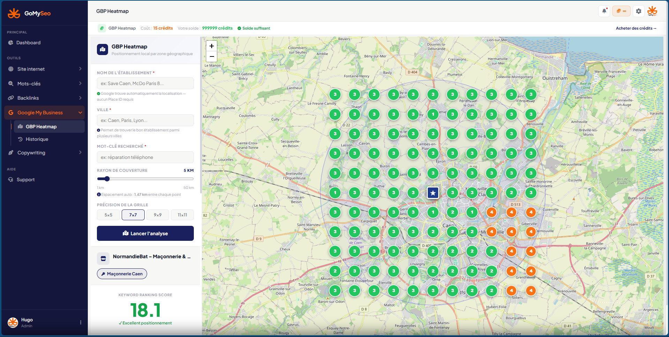The width and height of the screenshot is (669, 337).
Task: Click the Dashboard palette icon
Action: 10,43
